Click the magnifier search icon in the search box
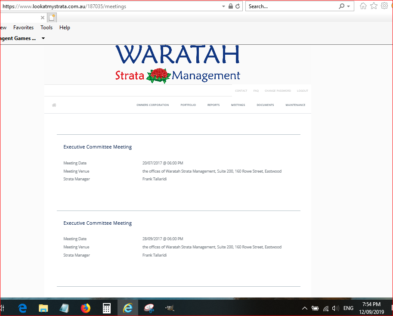This screenshot has height=316, width=393. click(x=341, y=6)
